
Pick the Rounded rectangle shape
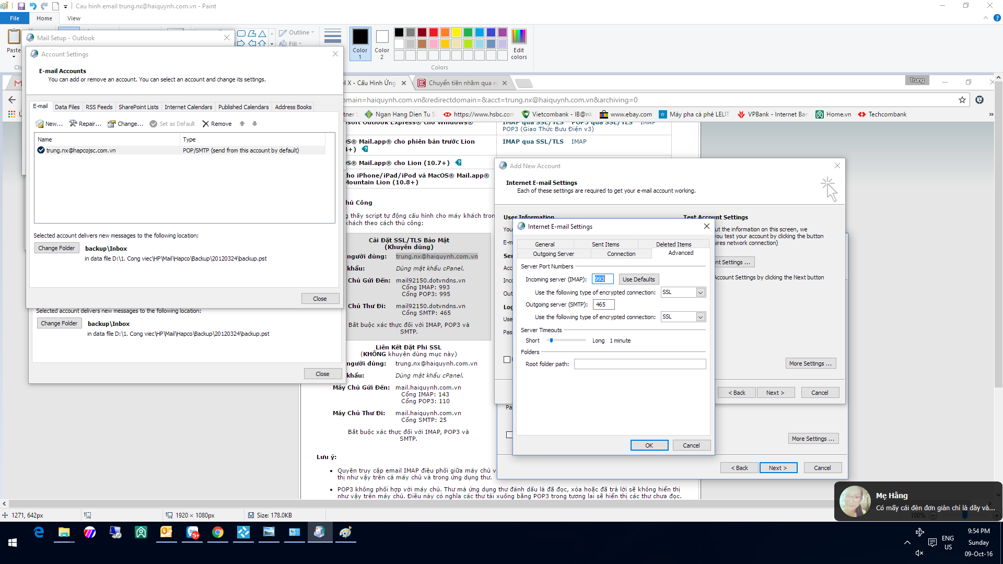241,33
